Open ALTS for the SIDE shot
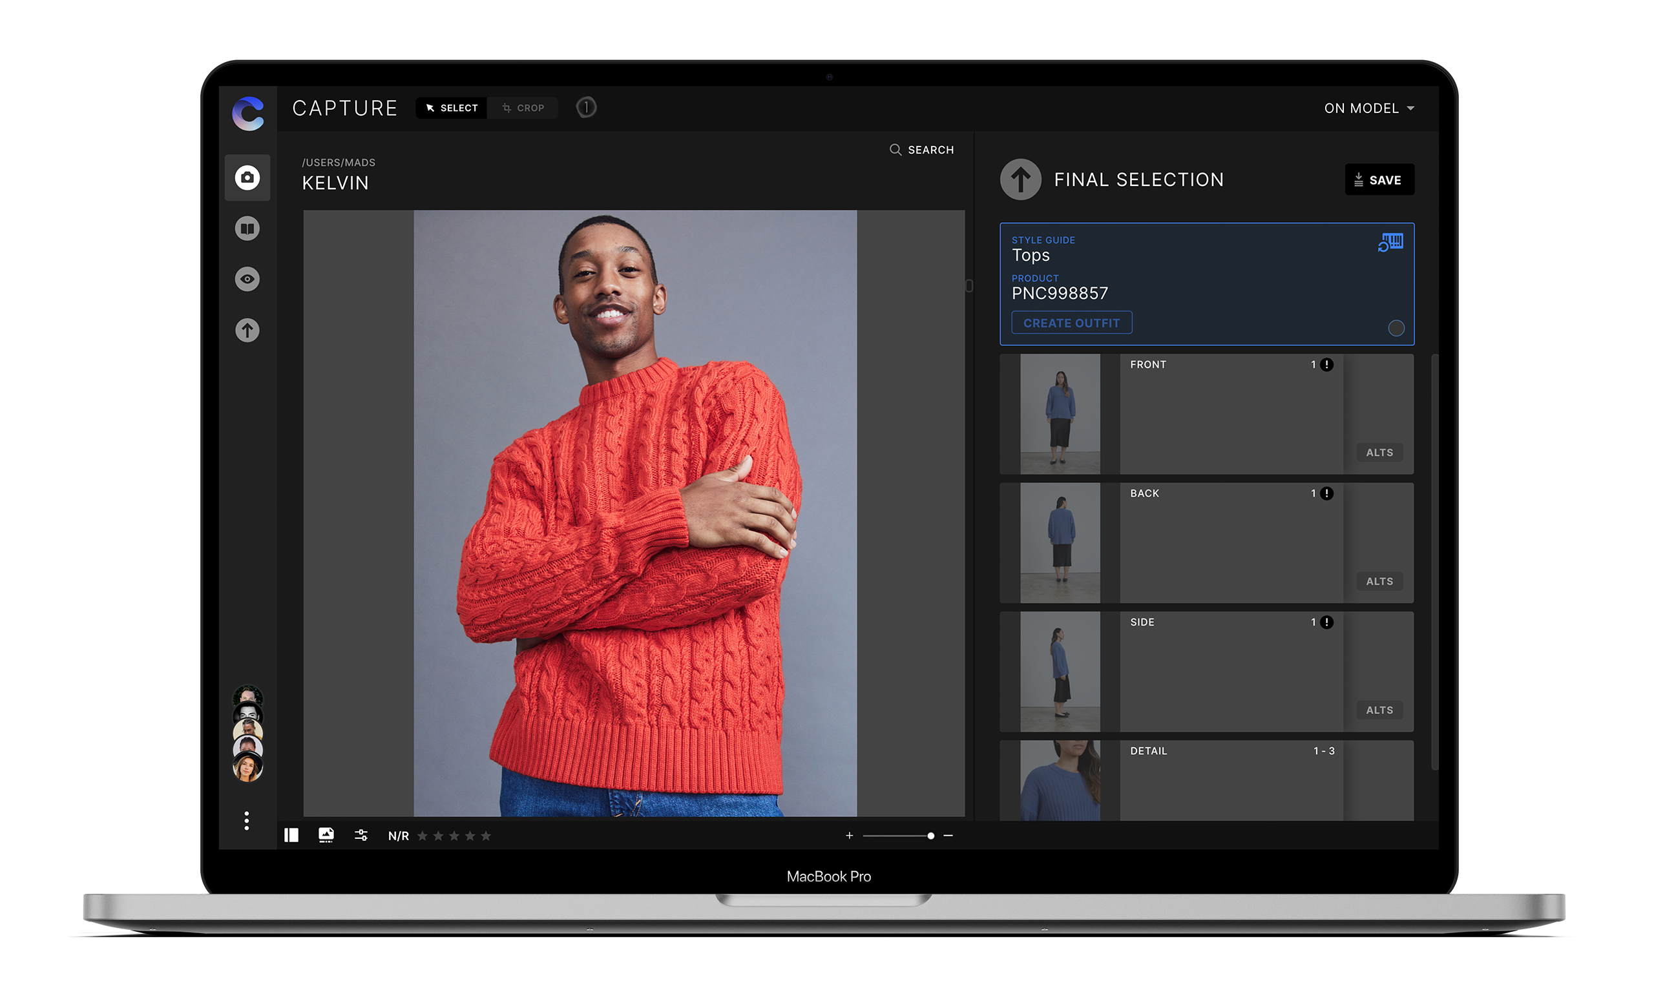This screenshot has height=999, width=1654. [1379, 710]
